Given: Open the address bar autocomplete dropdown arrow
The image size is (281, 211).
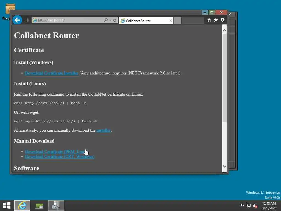Looking at the screenshot, I should point(110,20).
